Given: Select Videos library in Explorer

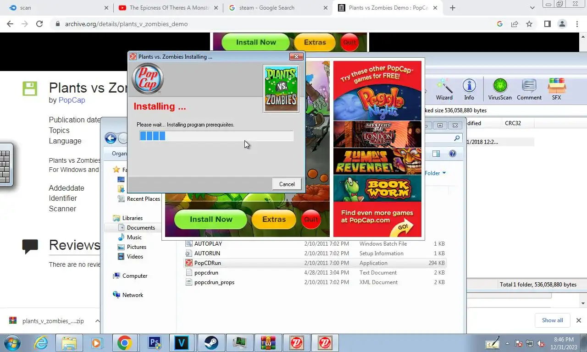Looking at the screenshot, I should [135, 256].
